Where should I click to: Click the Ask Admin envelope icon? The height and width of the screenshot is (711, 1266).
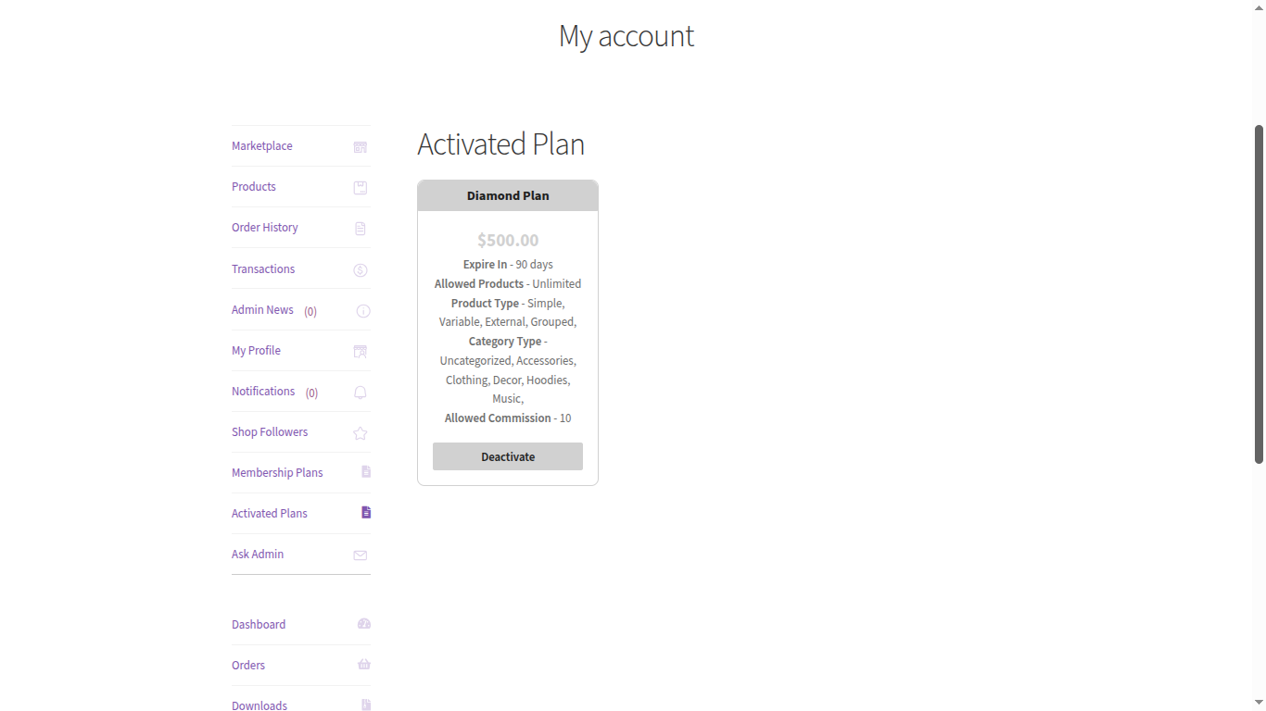point(360,555)
